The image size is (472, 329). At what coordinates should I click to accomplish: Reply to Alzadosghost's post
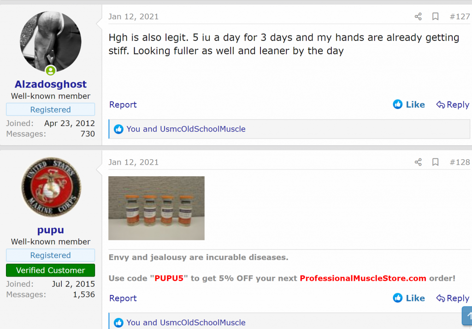tap(453, 104)
